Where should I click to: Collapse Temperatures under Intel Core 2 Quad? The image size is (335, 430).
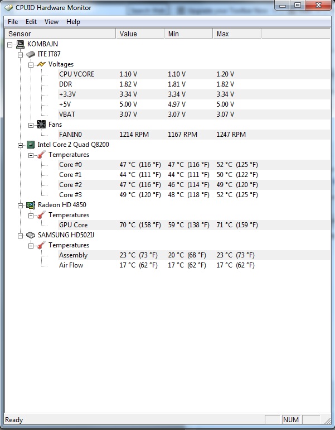(x=31, y=155)
